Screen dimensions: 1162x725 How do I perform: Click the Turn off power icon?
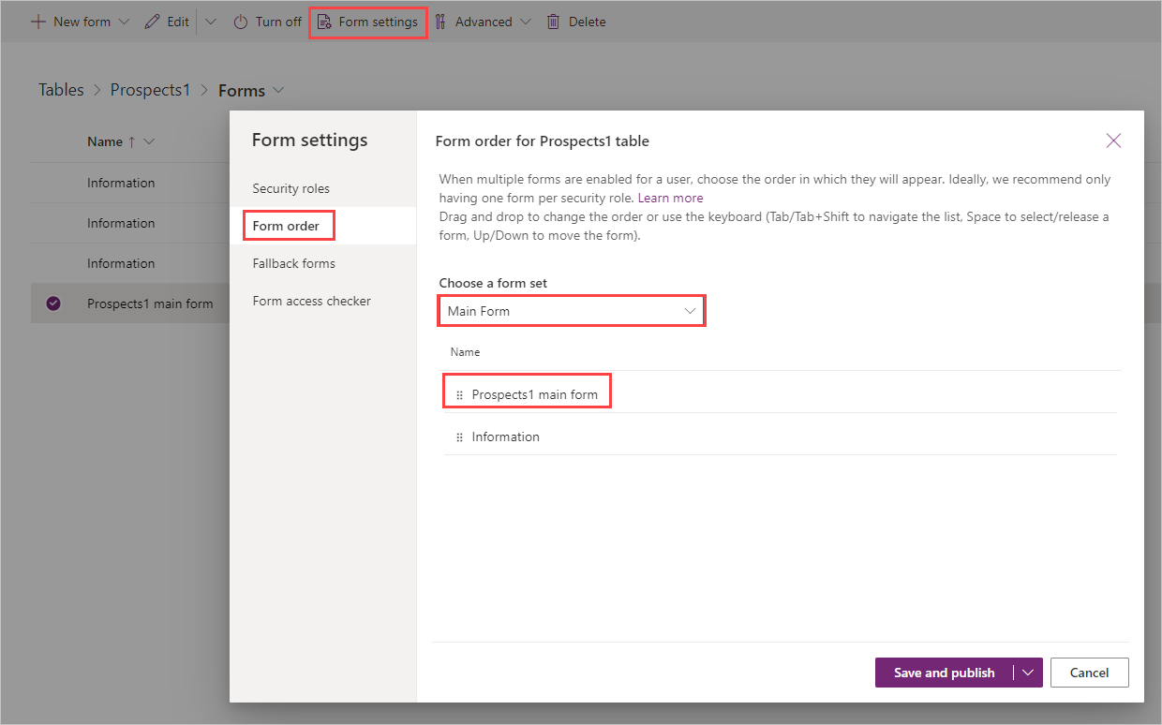(240, 22)
